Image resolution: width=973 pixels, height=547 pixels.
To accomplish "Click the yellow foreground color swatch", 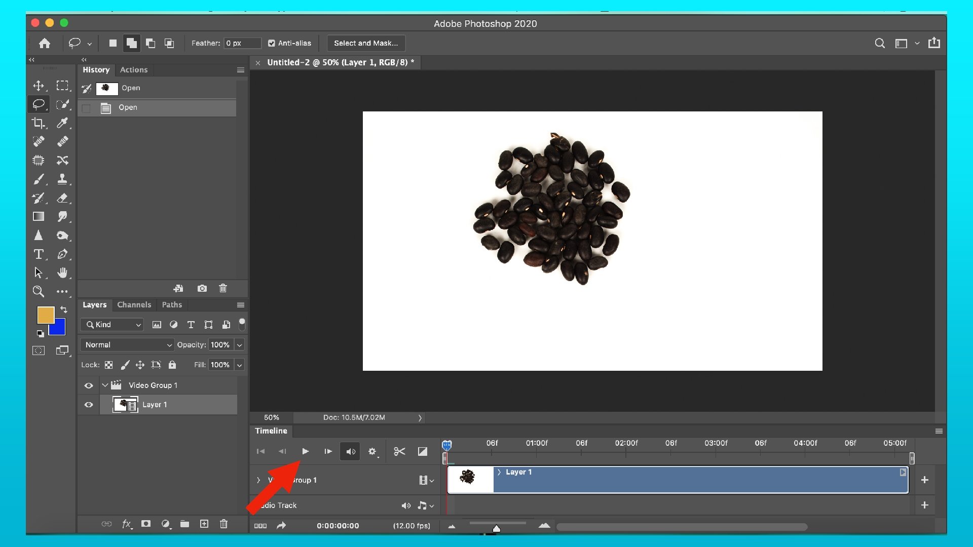I will tap(45, 315).
